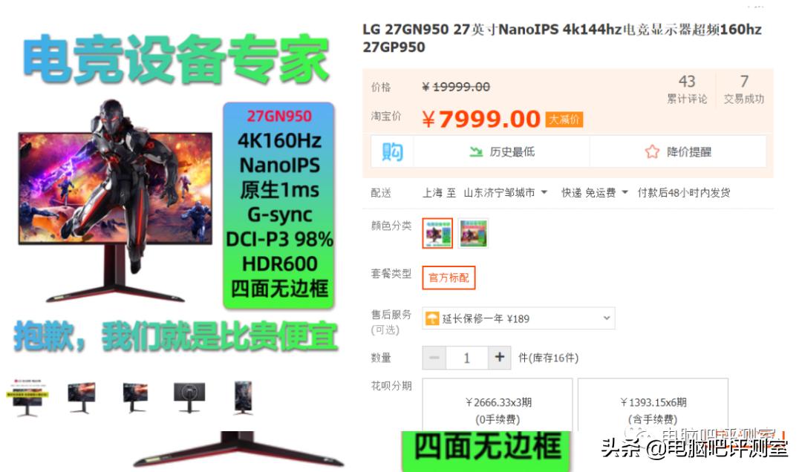Expand the 山东济宁邹城市 destination dropdown
802x472 pixels.
pyautogui.click(x=506, y=193)
